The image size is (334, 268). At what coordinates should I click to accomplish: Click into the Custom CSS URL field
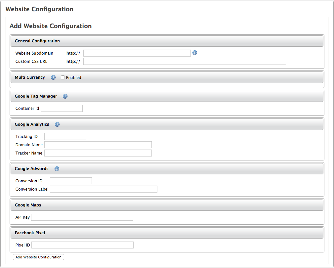(x=185, y=61)
